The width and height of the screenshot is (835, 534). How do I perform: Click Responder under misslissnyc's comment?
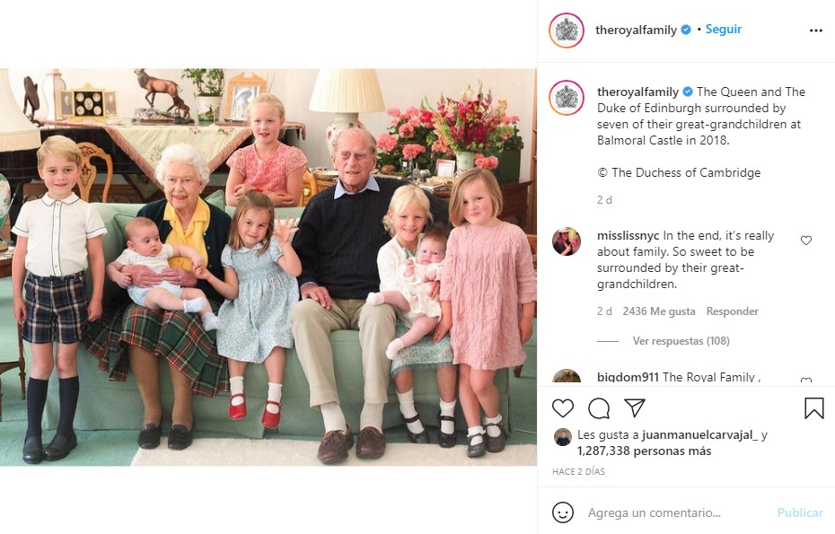point(733,311)
